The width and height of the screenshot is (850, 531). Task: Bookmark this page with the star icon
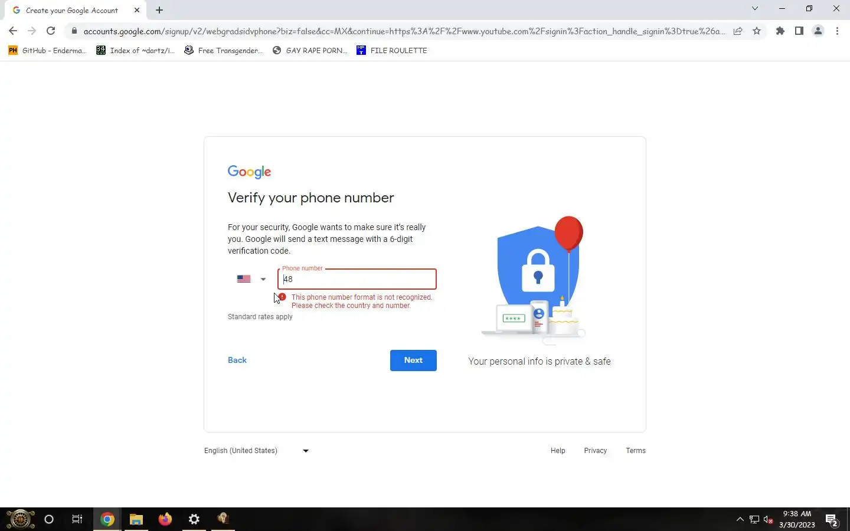click(x=757, y=31)
